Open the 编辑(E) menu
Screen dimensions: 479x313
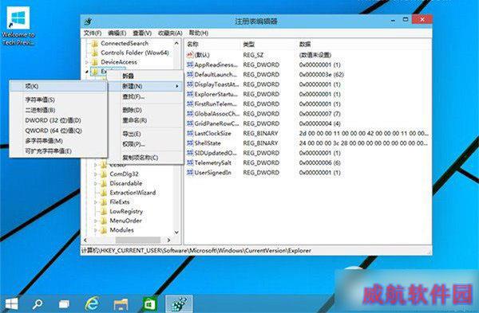coord(117,33)
